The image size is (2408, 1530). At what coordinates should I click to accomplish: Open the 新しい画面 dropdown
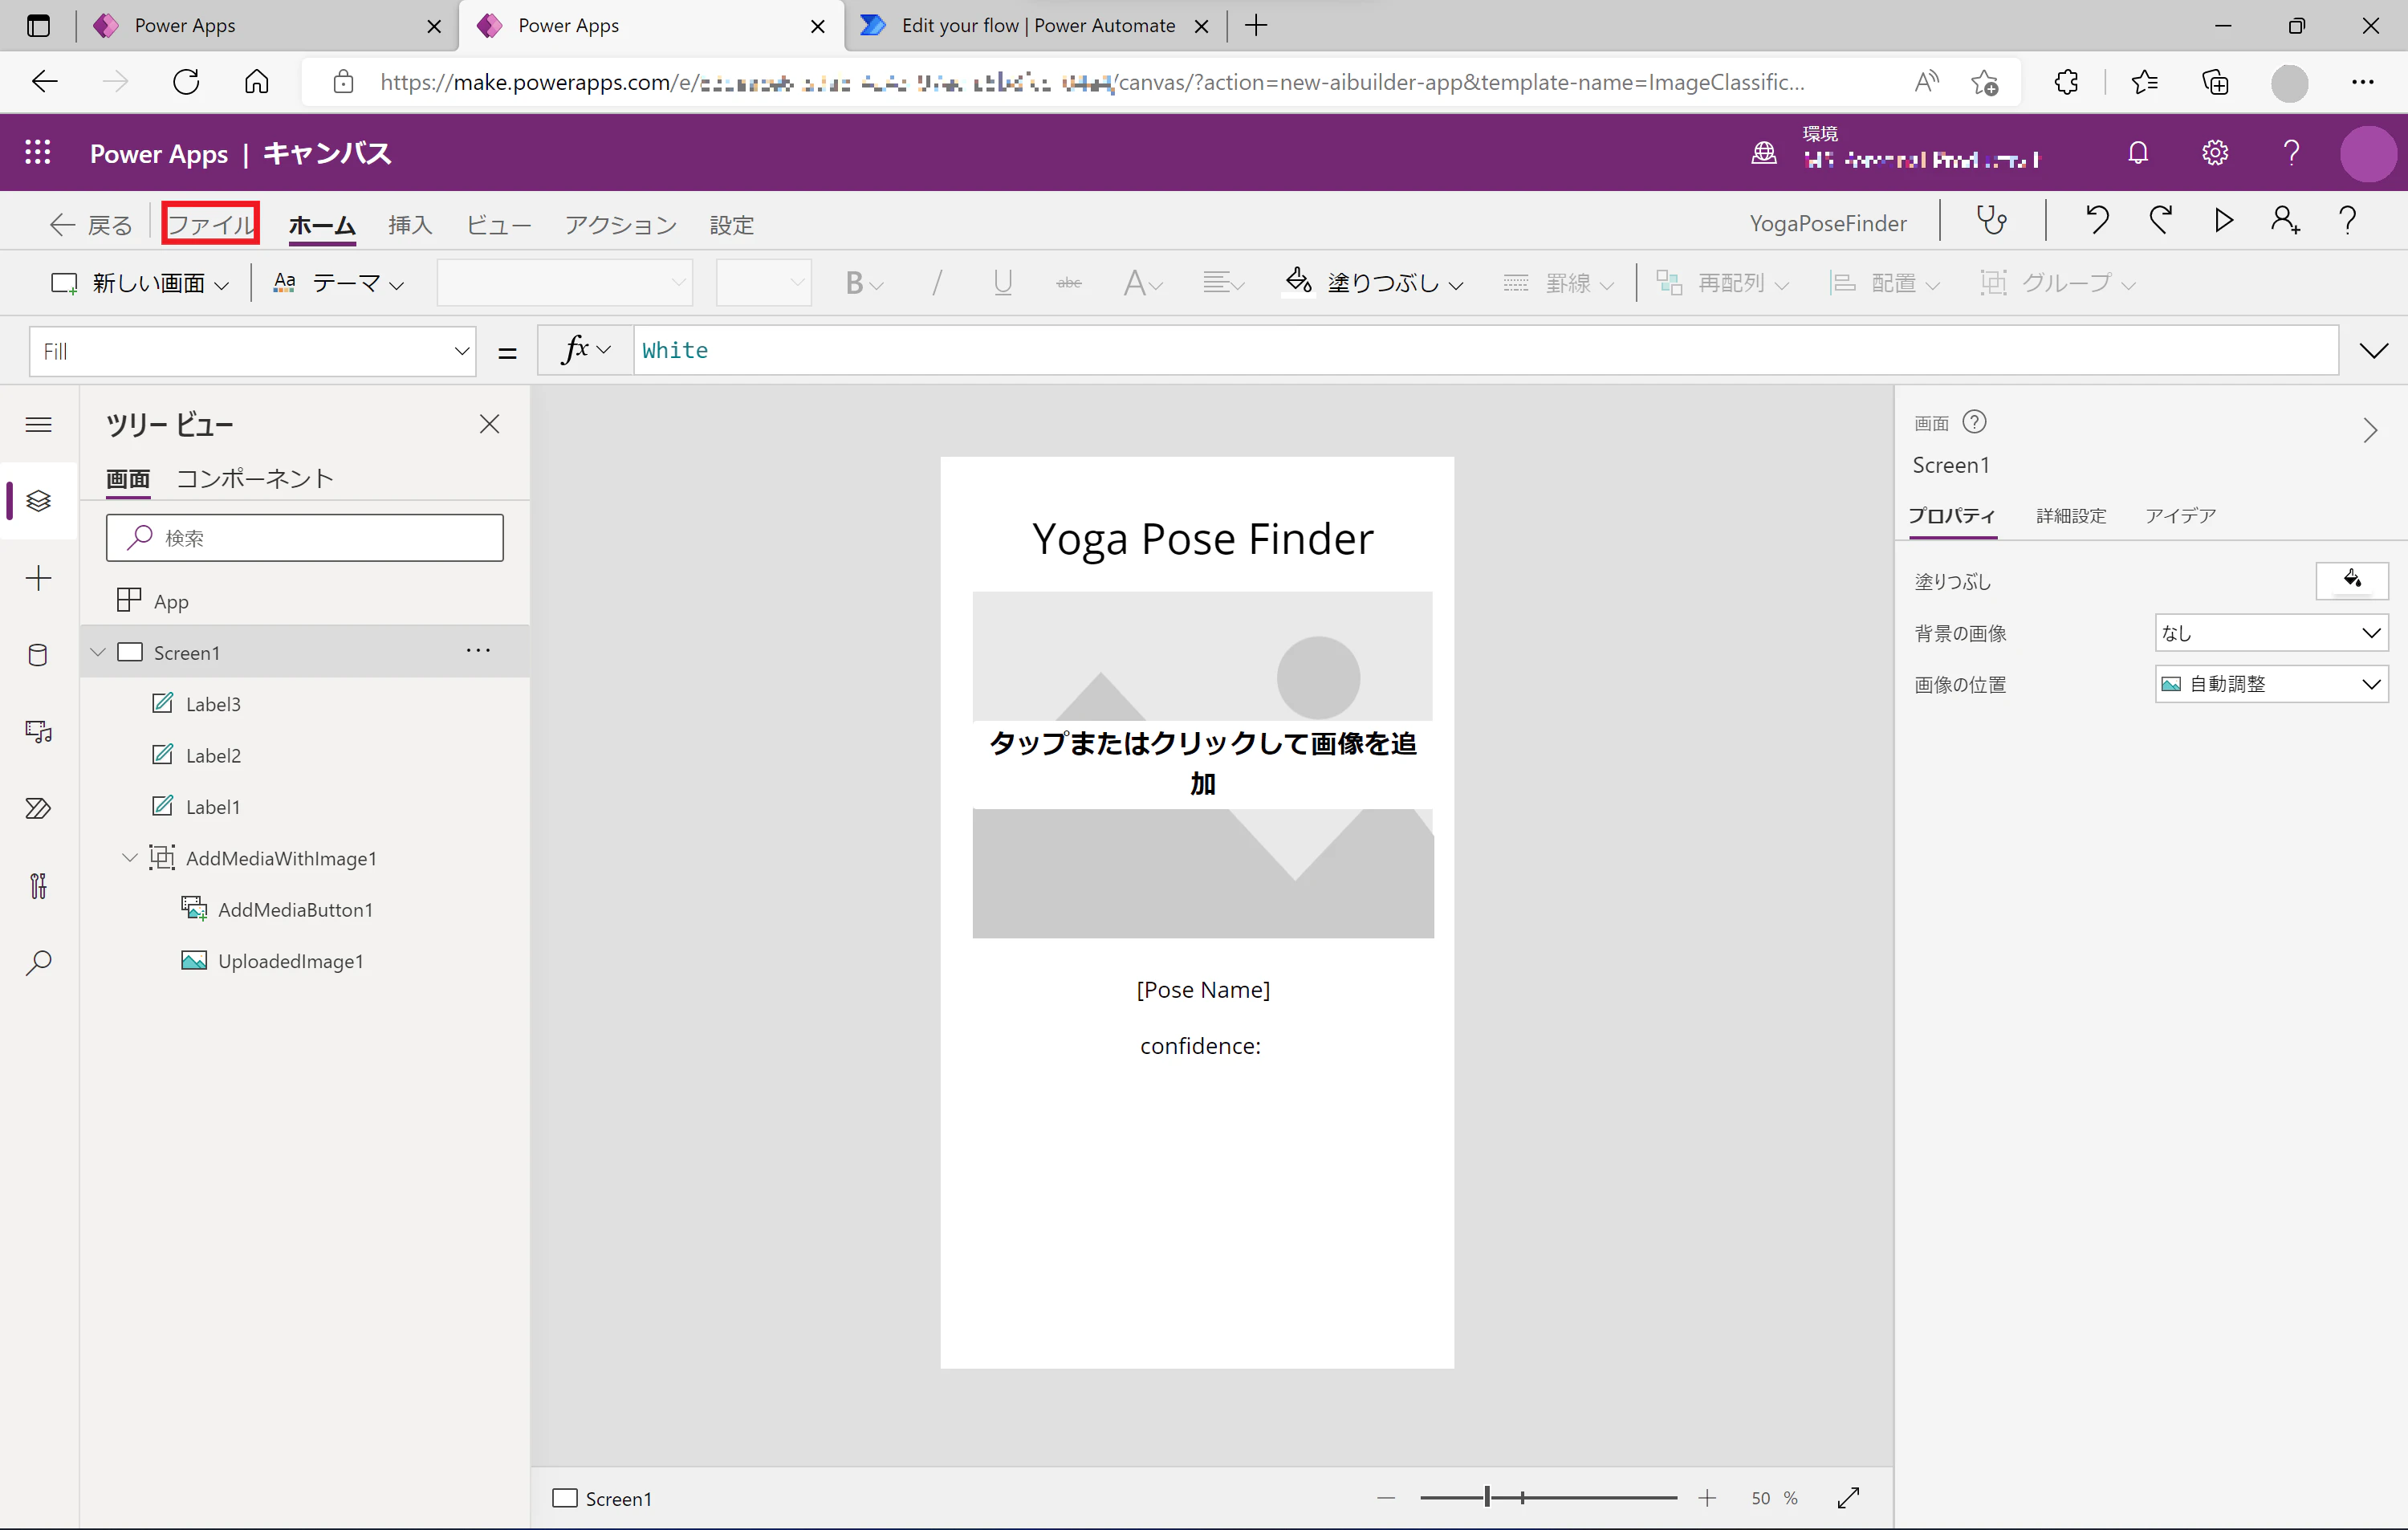(140, 283)
